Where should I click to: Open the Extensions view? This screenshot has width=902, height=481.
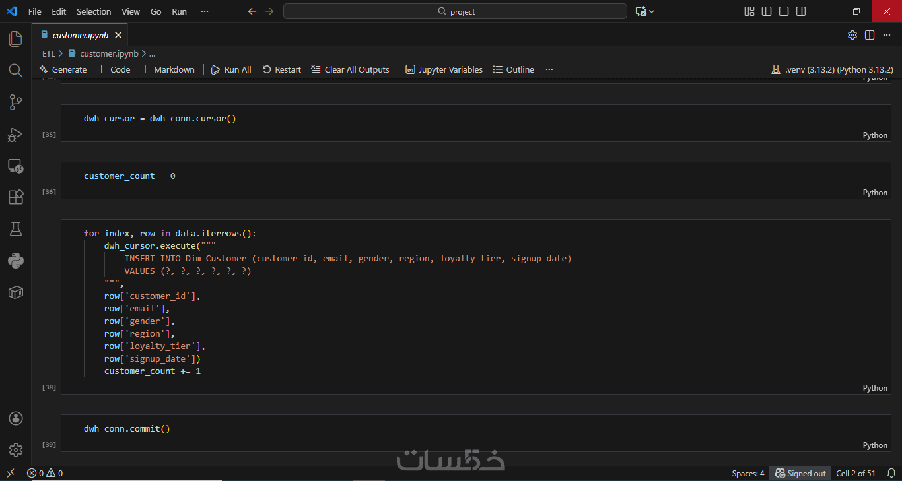click(x=15, y=197)
